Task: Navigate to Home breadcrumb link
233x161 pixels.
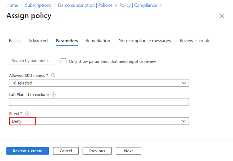Action: [12, 5]
